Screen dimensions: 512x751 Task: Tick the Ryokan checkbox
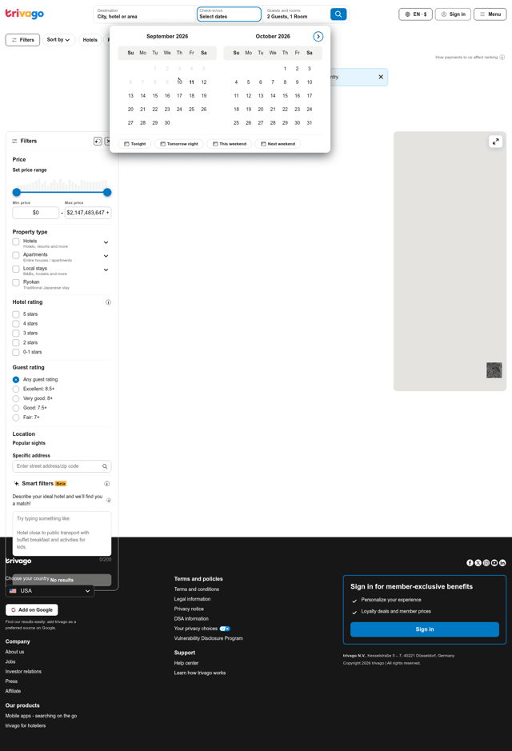tap(16, 282)
